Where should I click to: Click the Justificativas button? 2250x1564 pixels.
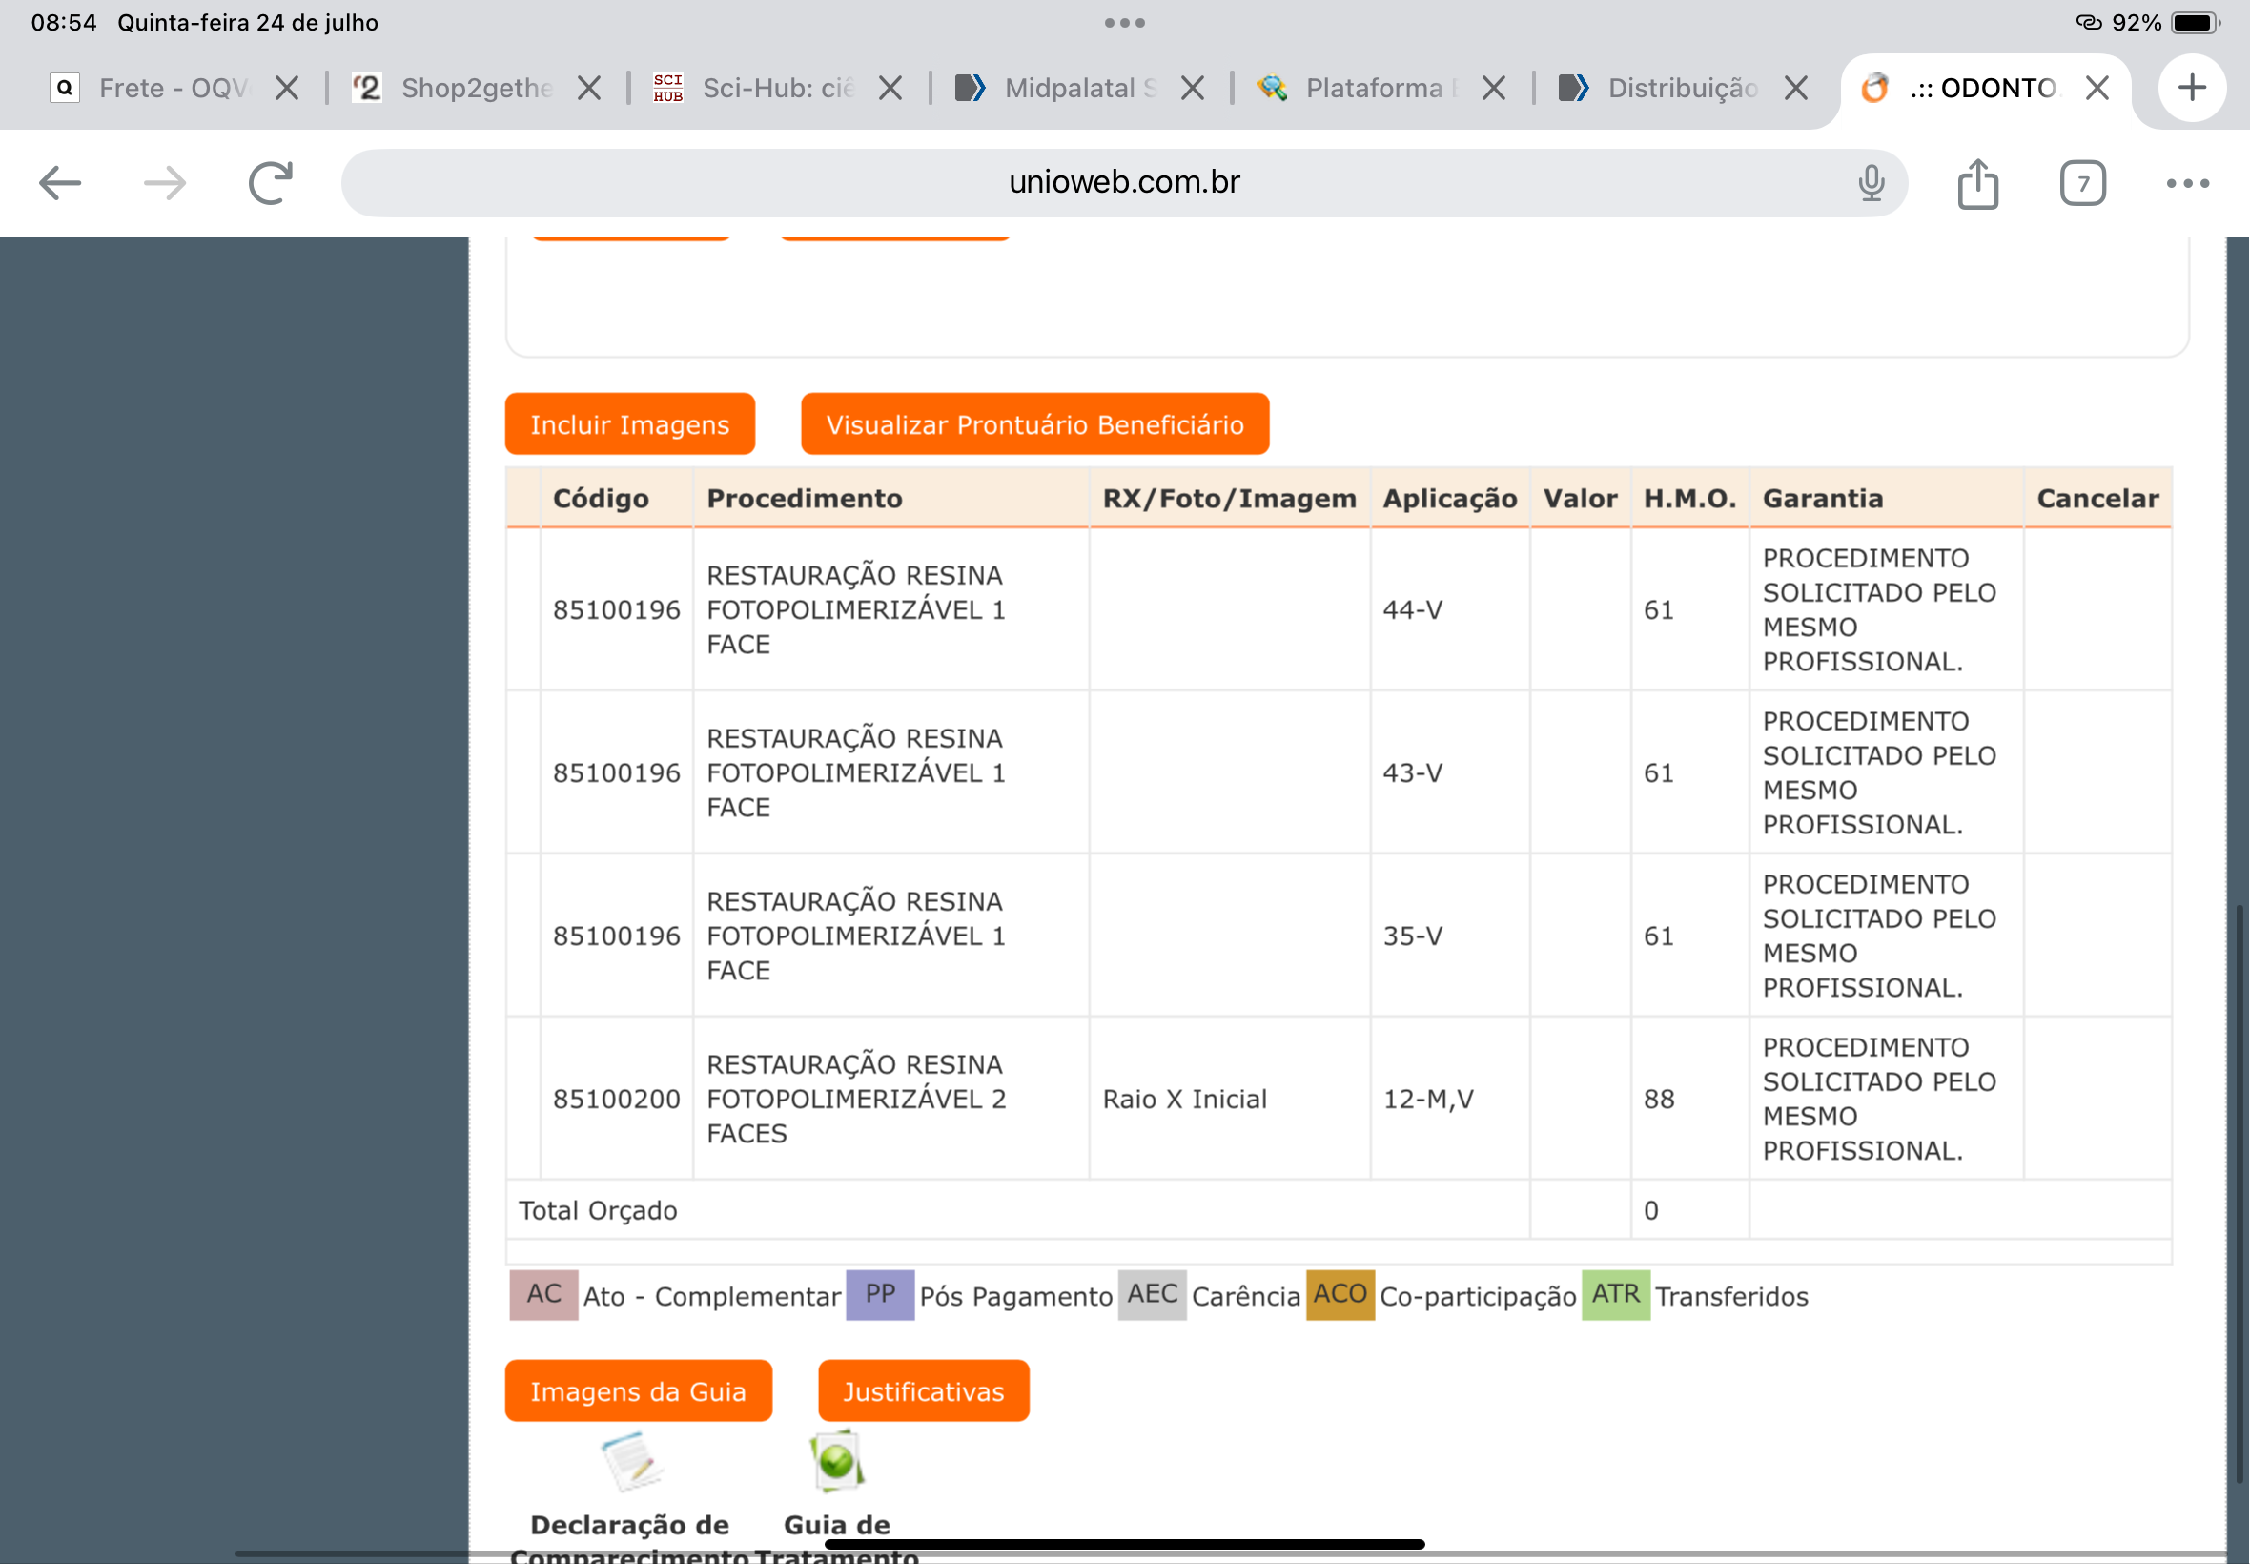[x=923, y=1390]
